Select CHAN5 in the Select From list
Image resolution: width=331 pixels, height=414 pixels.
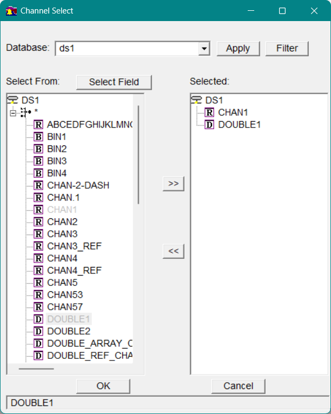click(x=62, y=283)
